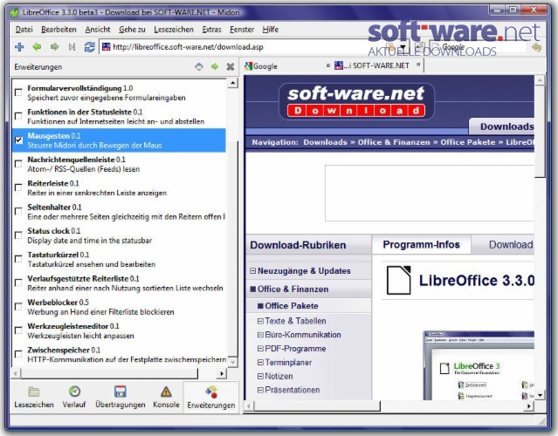Viewport: 558px width, 436px height.
Task: Open the Ansicht menu
Action: pos(98,30)
